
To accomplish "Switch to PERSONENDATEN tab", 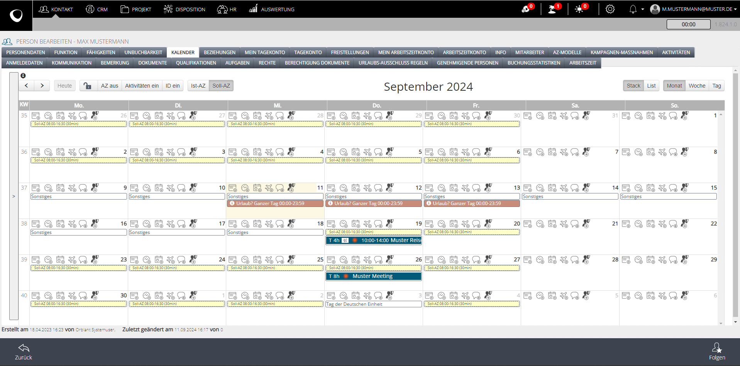I will click(25, 53).
